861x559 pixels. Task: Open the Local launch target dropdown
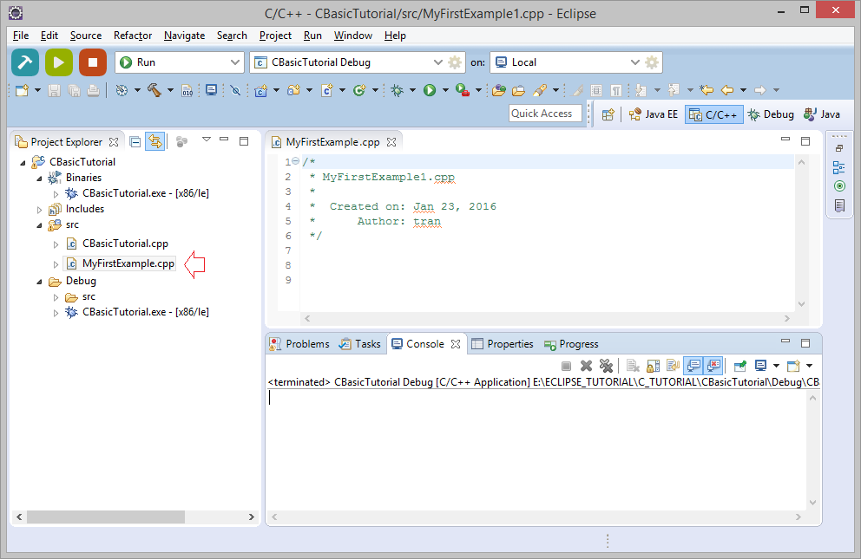634,62
